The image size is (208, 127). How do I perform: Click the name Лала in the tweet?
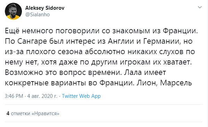(x=133, y=73)
